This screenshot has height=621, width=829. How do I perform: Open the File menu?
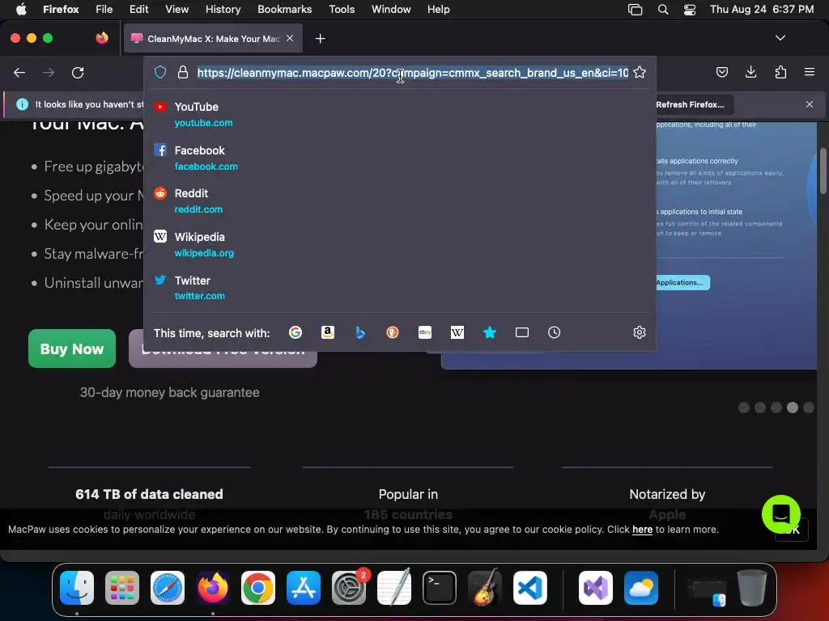click(104, 9)
